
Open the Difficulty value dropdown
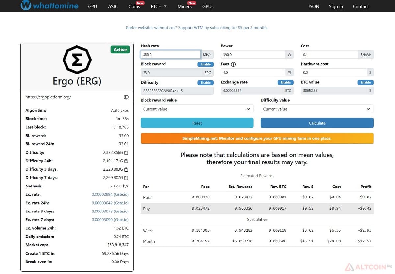tap(317, 109)
